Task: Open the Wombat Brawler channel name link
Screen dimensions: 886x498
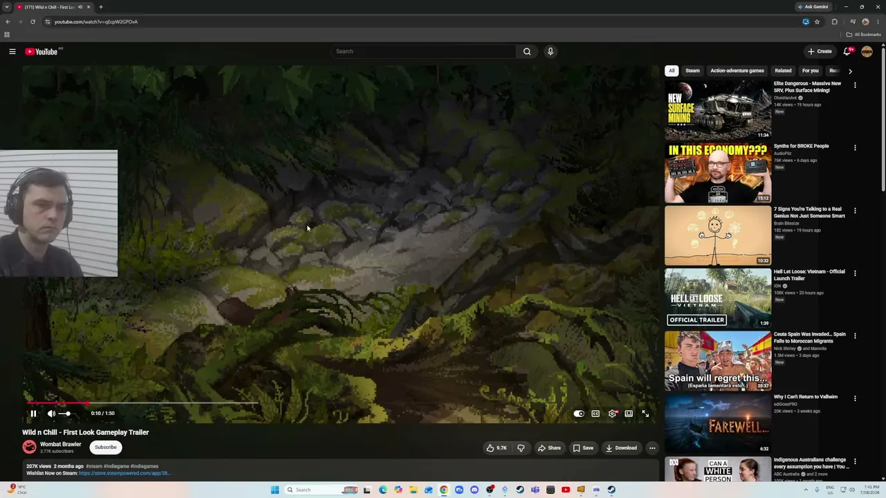Action: 61,444
